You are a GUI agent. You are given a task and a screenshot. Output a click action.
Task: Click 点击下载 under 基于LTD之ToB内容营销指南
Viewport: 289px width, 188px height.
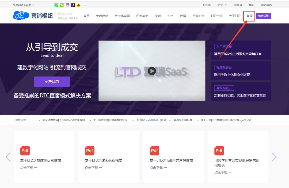(158, 168)
